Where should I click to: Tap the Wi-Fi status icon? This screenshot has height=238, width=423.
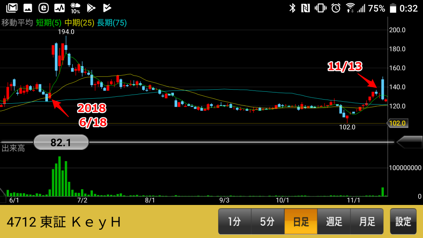pyautogui.click(x=350, y=8)
